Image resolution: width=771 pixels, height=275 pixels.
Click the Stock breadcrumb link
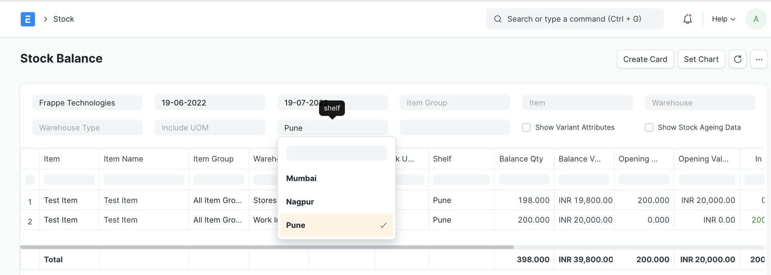pyautogui.click(x=63, y=19)
